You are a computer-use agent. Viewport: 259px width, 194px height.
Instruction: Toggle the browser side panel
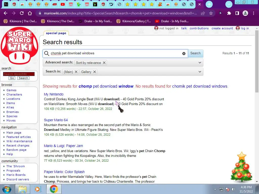237,13
